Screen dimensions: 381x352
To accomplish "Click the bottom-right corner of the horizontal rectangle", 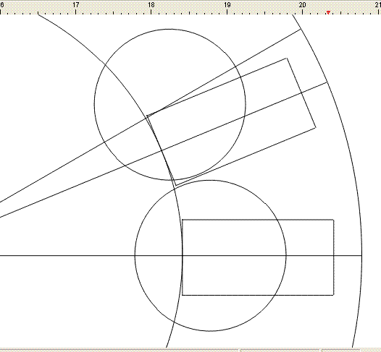I will 333,295.
